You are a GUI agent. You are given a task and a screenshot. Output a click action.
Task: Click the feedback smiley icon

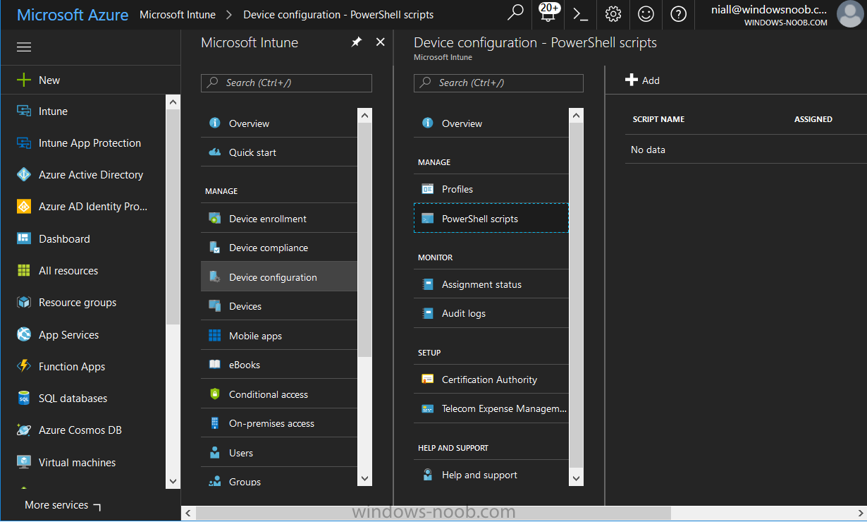click(646, 13)
